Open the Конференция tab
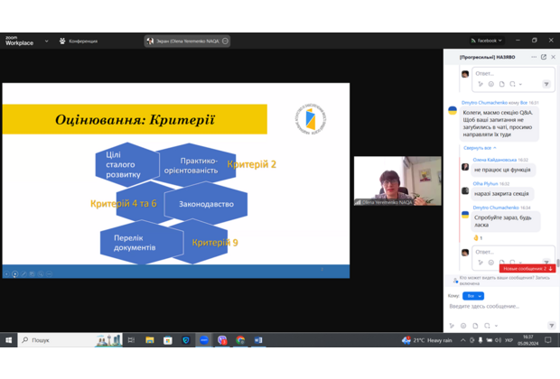The image size is (560, 379). pos(79,41)
